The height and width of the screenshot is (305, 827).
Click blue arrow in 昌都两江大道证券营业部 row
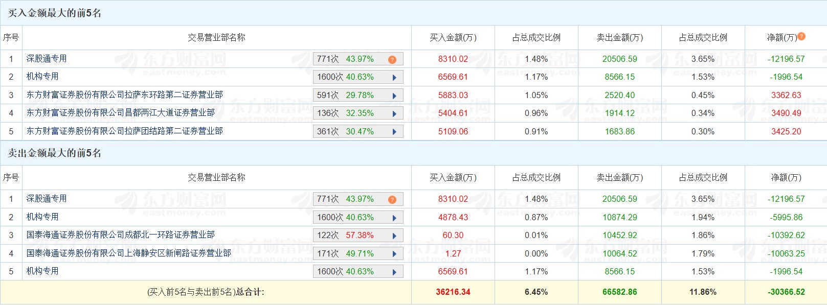[394, 113]
